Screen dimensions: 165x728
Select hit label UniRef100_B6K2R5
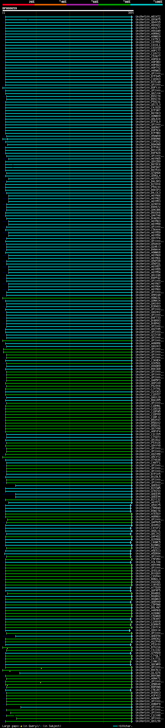[x=148, y=400]
